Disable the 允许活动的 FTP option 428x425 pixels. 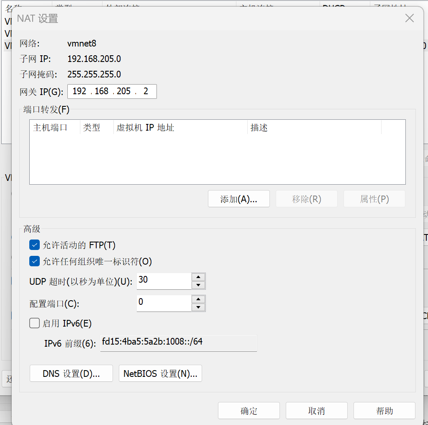click(34, 245)
